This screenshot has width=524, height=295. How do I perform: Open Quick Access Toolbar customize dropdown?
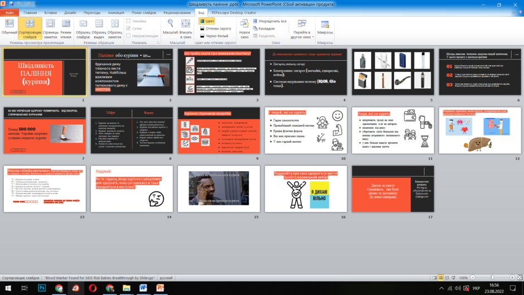point(36,4)
